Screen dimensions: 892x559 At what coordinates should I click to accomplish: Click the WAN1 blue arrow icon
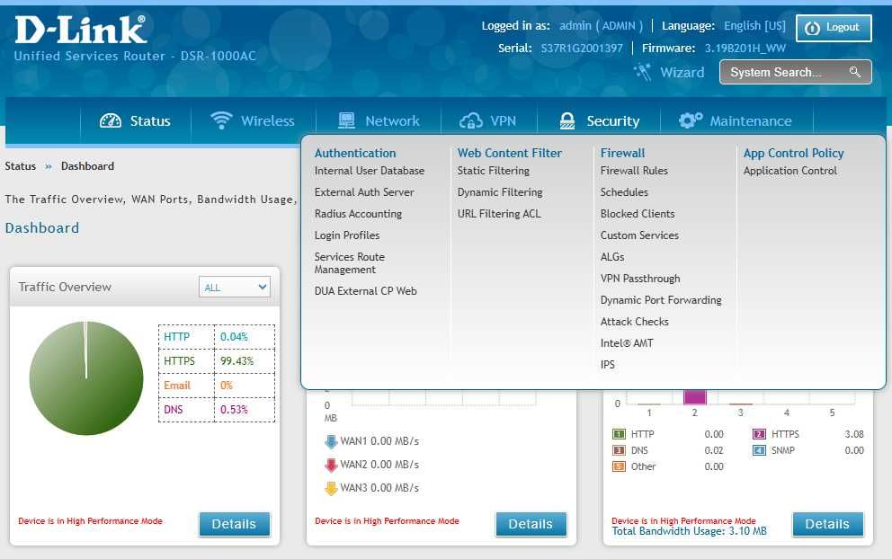(x=331, y=441)
